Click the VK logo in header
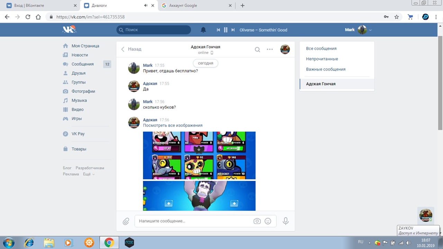The image size is (443, 249). click(x=69, y=30)
